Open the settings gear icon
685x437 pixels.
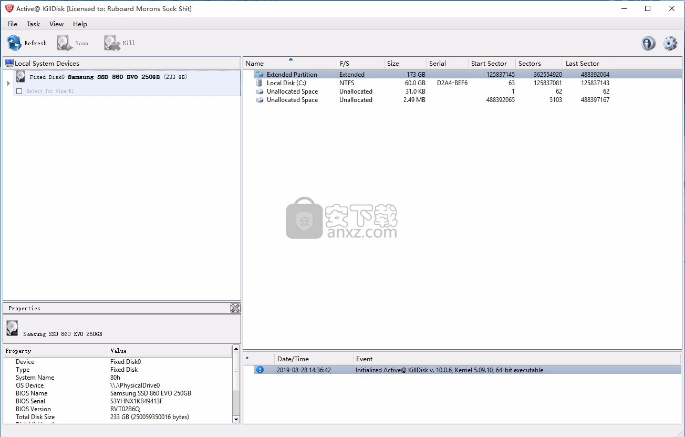670,43
